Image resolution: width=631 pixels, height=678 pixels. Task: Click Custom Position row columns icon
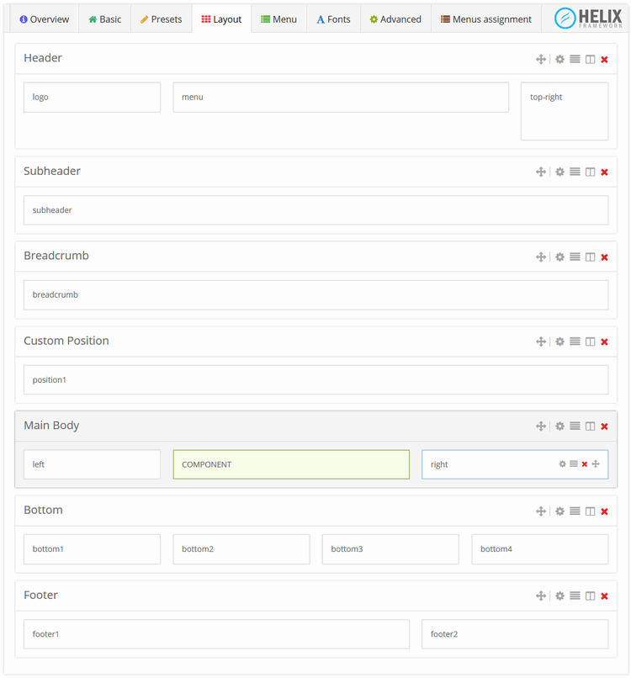point(590,342)
